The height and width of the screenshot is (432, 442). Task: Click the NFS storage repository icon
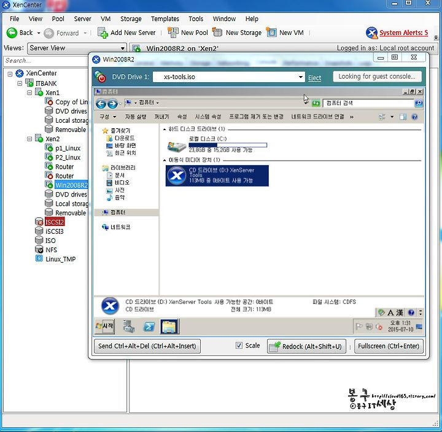click(39, 249)
